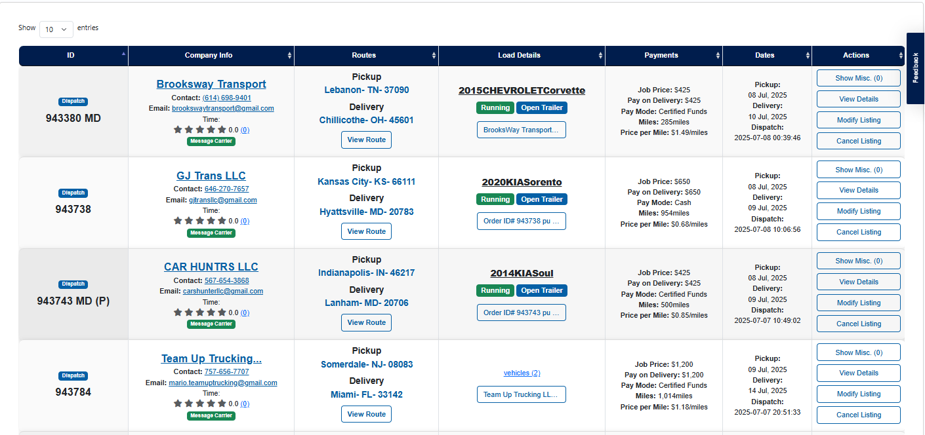
Task: View Details for order 943784
Action: click(x=859, y=373)
